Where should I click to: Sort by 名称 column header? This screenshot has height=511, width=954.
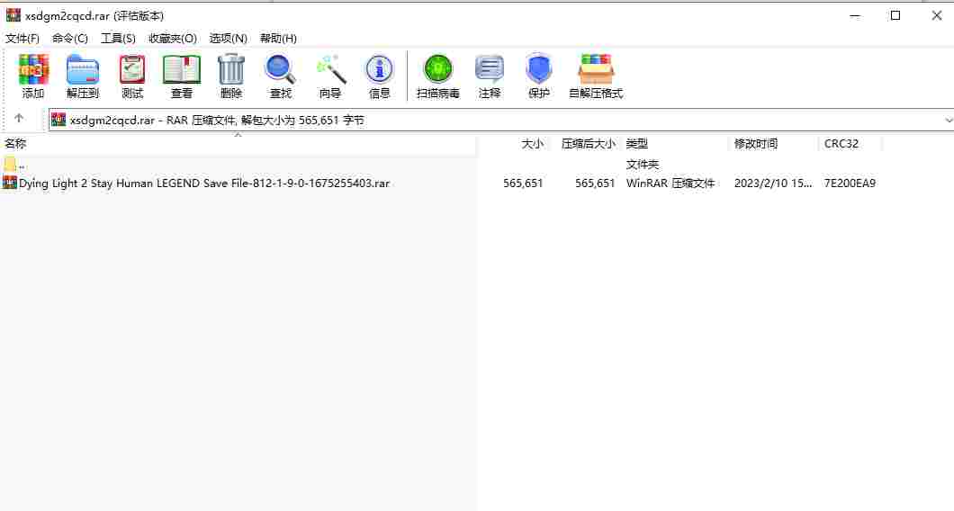(x=16, y=144)
